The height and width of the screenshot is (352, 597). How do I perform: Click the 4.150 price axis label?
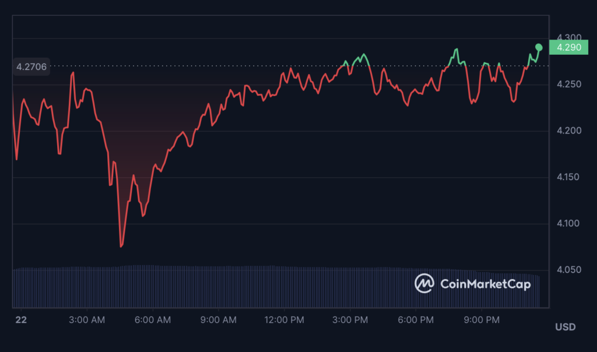(569, 177)
